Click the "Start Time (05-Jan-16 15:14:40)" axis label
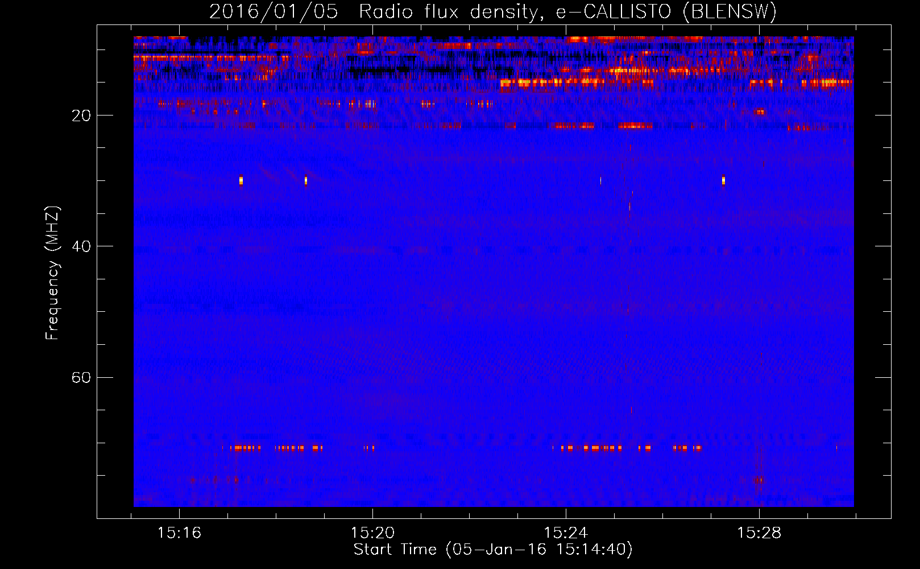This screenshot has width=920, height=569. click(x=493, y=550)
